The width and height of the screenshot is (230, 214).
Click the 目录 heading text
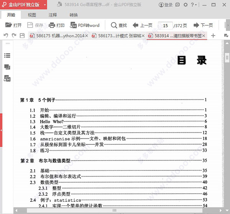pyautogui.click(x=192, y=60)
